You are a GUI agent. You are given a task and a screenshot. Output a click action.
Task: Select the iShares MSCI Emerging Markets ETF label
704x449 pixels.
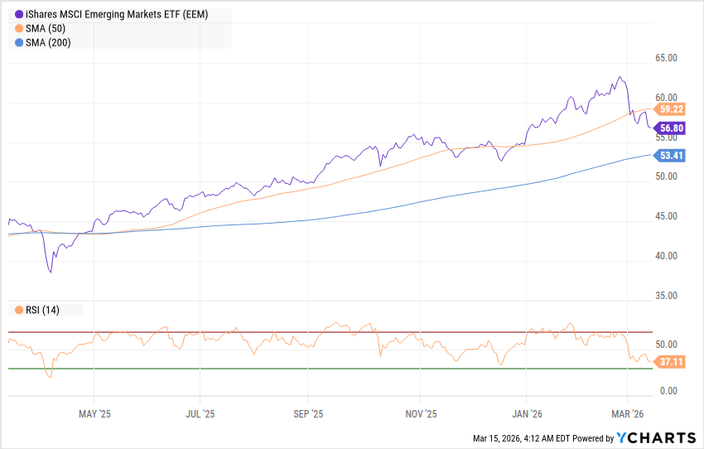[x=117, y=14]
